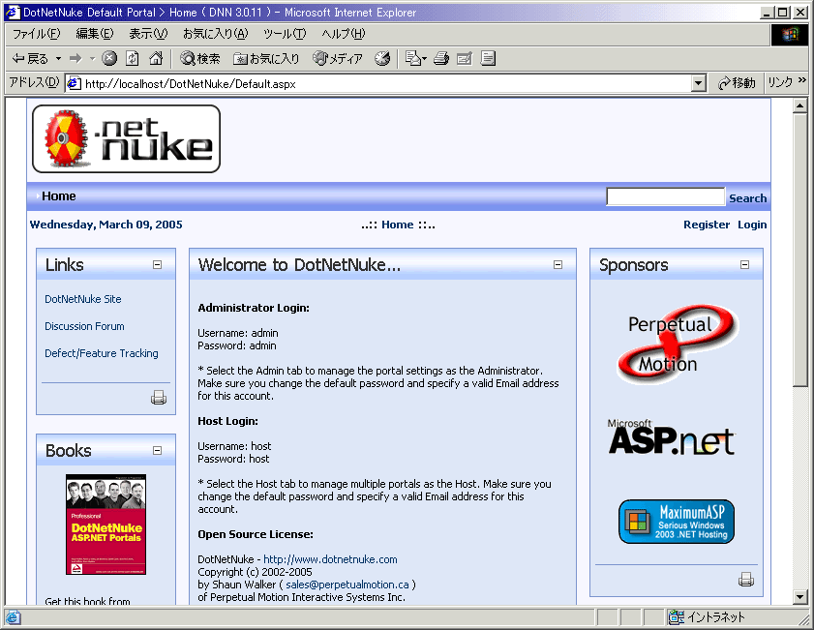Click the address bar URL field

coord(387,83)
